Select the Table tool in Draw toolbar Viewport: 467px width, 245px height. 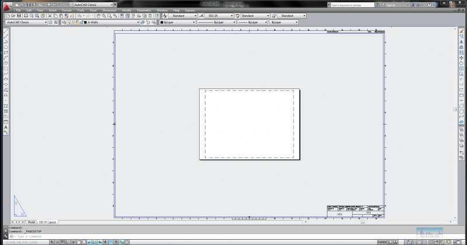(x=6, y=122)
